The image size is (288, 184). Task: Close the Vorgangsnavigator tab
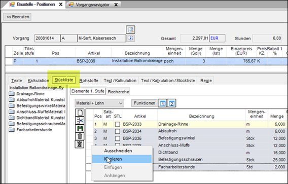(x=116, y=5)
